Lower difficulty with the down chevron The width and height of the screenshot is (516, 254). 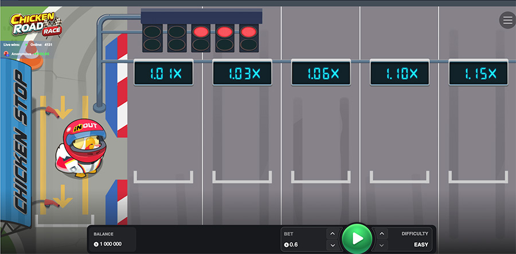coord(381,245)
